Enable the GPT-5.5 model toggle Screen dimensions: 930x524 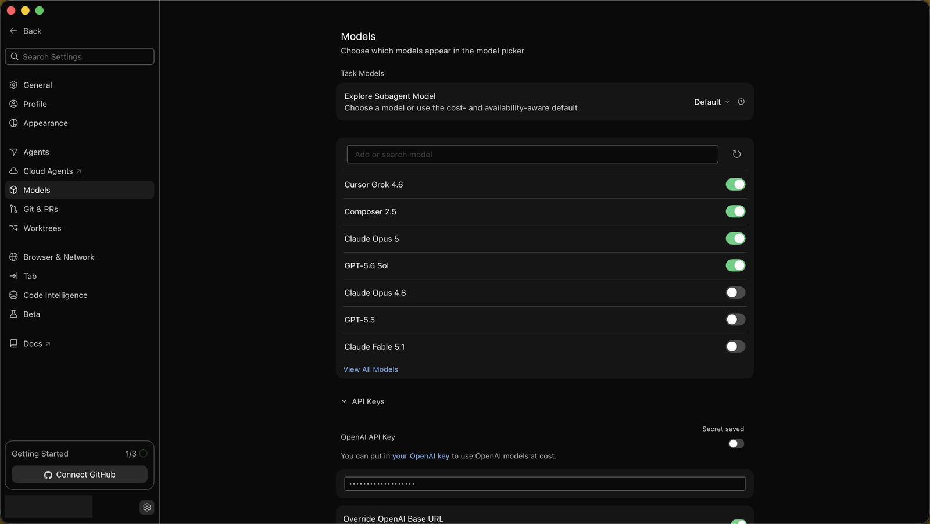(735, 320)
